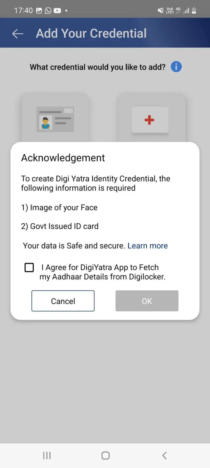
Task: Tap the Android back navigation button
Action: pos(164,455)
